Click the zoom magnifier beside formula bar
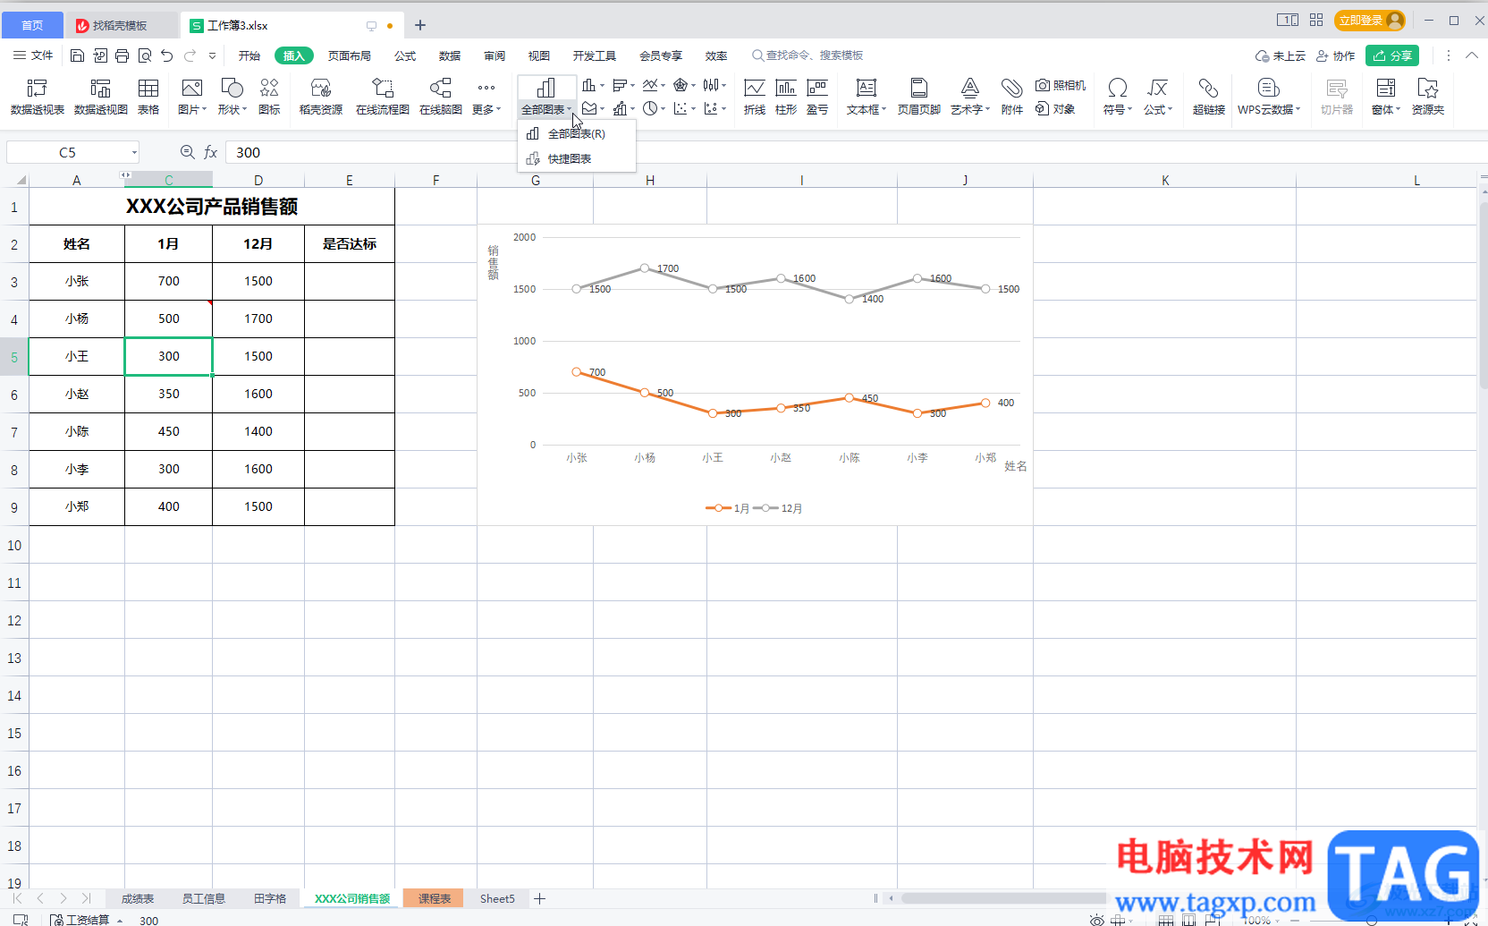 [187, 152]
